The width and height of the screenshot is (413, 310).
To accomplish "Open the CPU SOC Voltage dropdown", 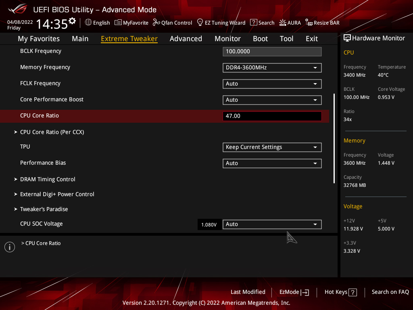I will [272, 224].
